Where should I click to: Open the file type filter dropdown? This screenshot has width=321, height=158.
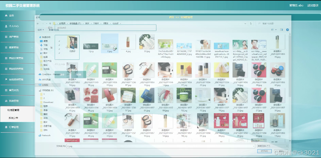point(273,146)
